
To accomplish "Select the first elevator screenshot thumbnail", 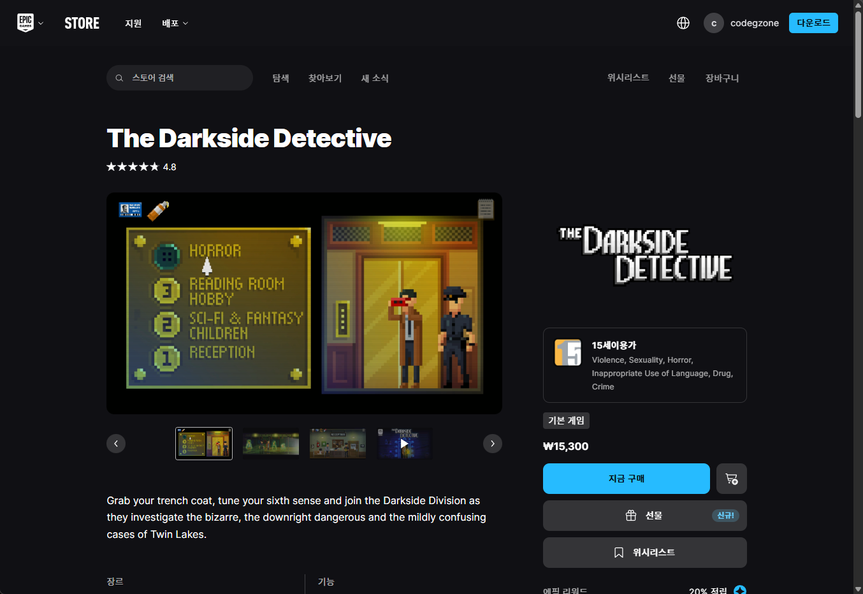I will (204, 444).
